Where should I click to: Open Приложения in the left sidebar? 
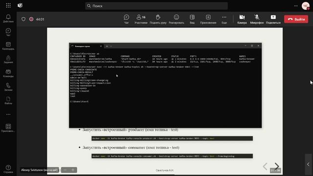[x=8, y=128]
